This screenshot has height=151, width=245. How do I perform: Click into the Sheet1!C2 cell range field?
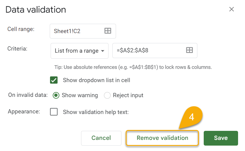83,31
